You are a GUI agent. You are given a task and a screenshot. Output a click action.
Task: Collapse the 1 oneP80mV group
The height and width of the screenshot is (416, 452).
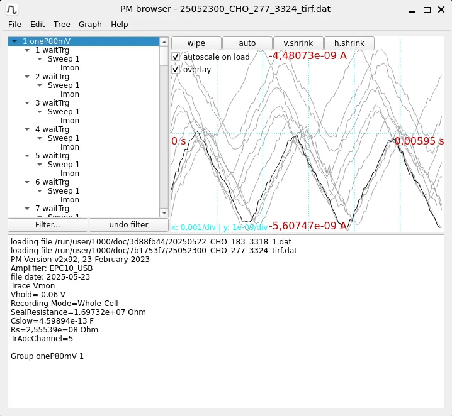tap(14, 41)
